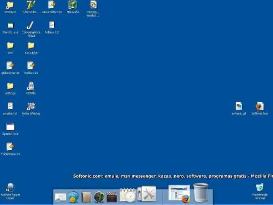The image size is (273, 205).
Task: Open the trash can in the dock
Action: click(201, 193)
